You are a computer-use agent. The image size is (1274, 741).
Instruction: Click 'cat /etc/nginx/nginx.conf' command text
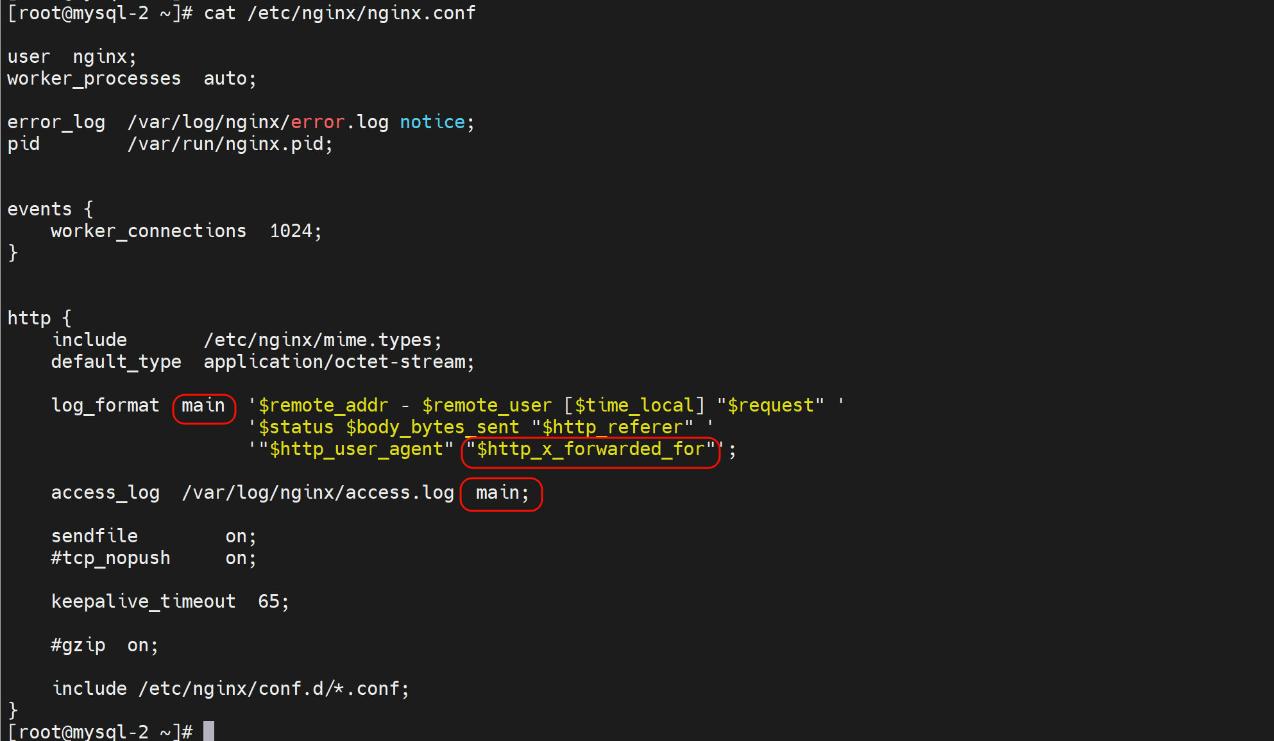(x=340, y=13)
